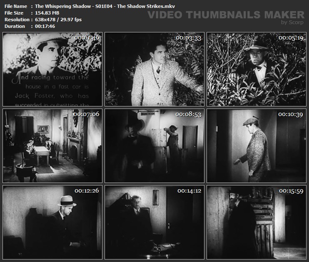Select the thumbnail at 00:05:19

[257, 69]
